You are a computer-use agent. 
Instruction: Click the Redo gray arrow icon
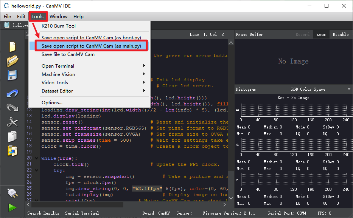point(12,108)
